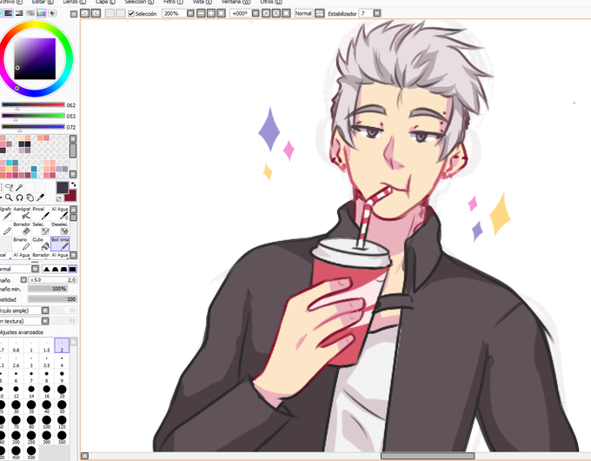The width and height of the screenshot is (591, 461).
Task: Click the foreground color dark purple swatch
Action: click(63, 188)
